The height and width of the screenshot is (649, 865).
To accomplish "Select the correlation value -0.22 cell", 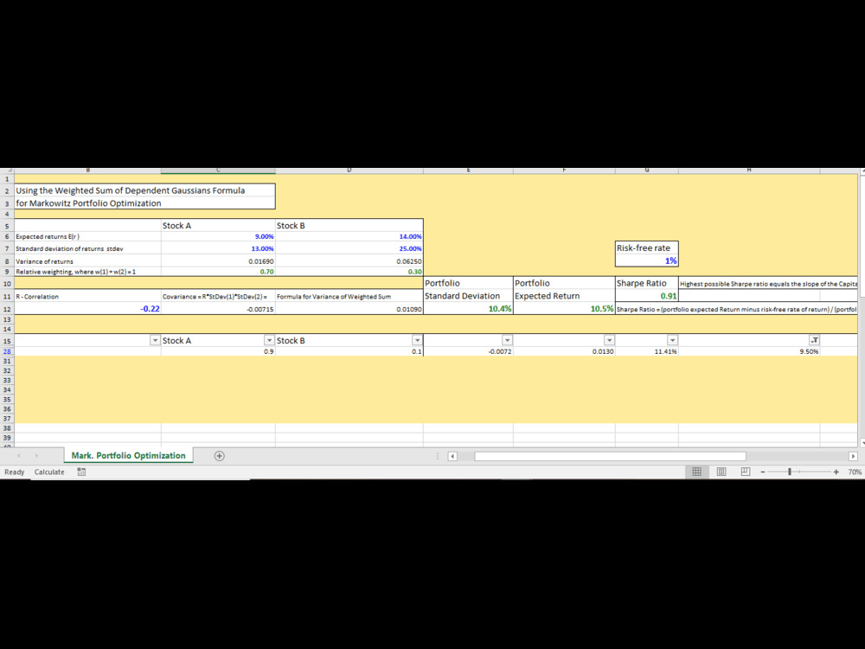I will (x=87, y=309).
